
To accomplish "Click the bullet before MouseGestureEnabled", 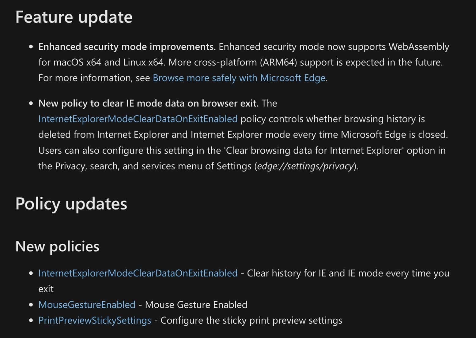I will coord(31,305).
